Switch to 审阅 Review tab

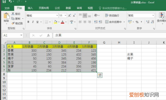click(x=79, y=8)
